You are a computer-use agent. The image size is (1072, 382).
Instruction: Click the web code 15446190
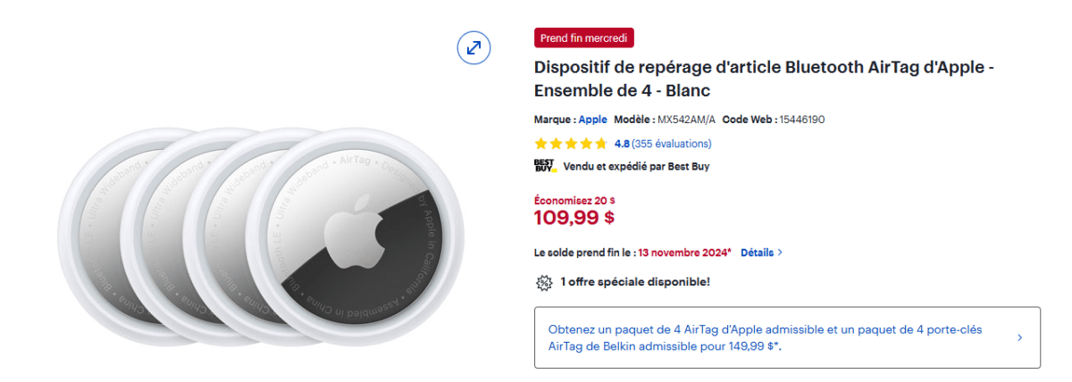[801, 120]
